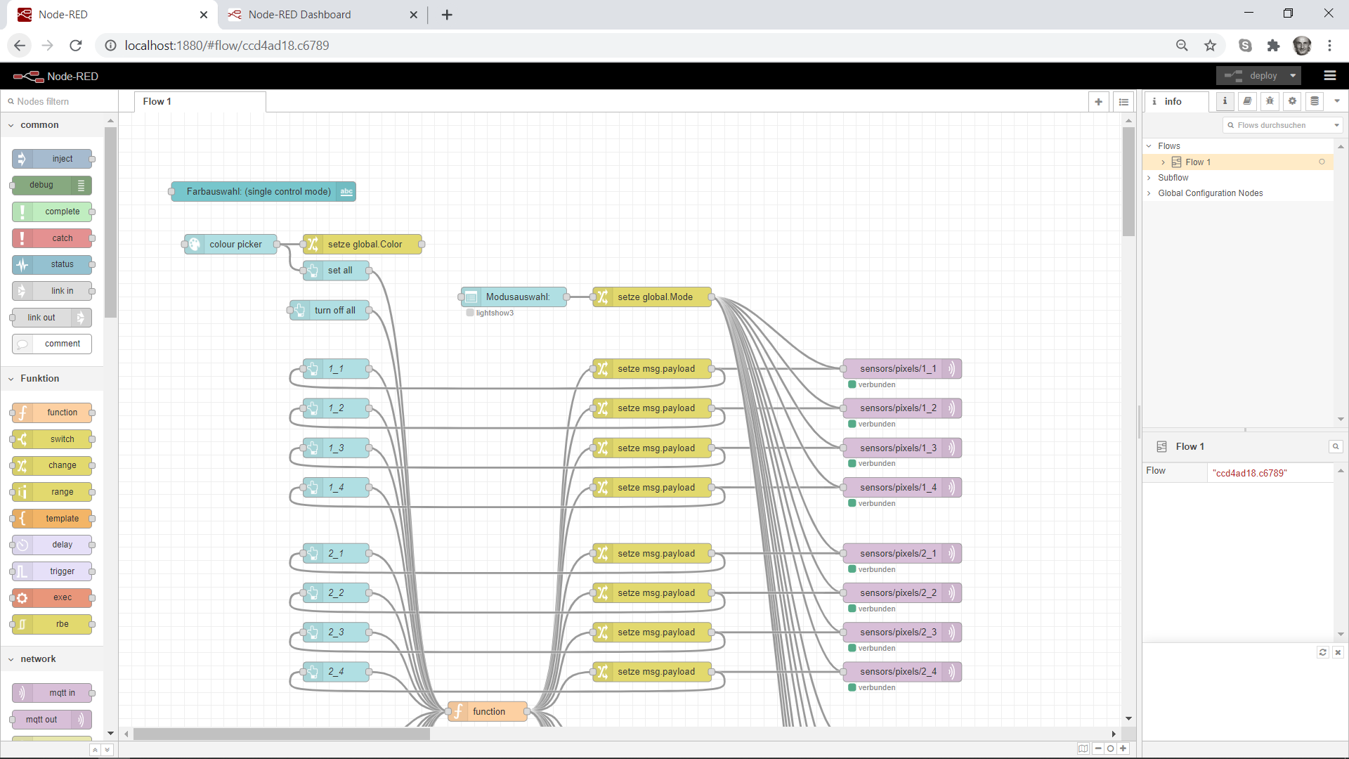Screen dimensions: 1349x759
Task: Switch to Node-RED Dashboard browser tab
Action: (299, 15)
